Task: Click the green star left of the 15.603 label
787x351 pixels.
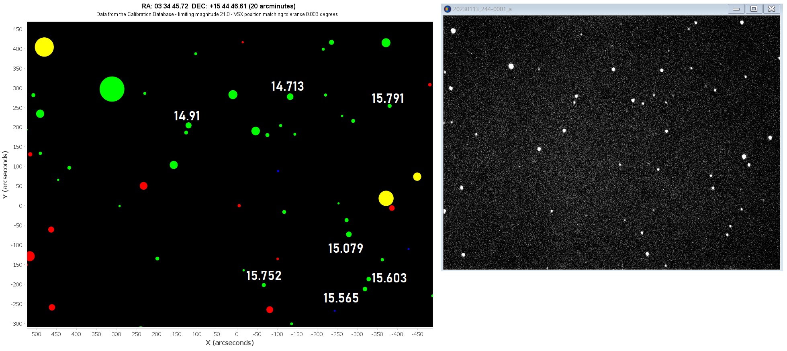Action: click(368, 279)
